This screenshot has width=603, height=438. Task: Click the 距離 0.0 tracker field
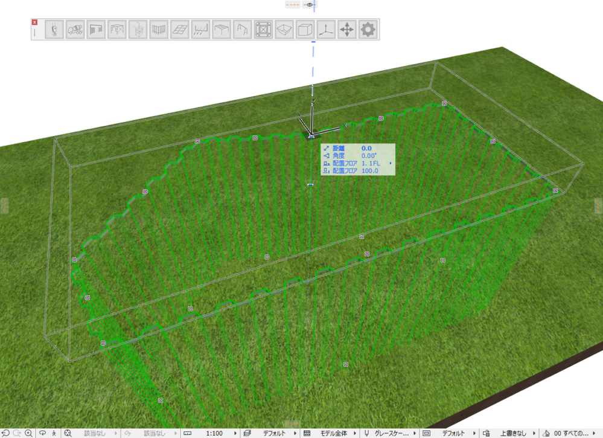(x=358, y=148)
